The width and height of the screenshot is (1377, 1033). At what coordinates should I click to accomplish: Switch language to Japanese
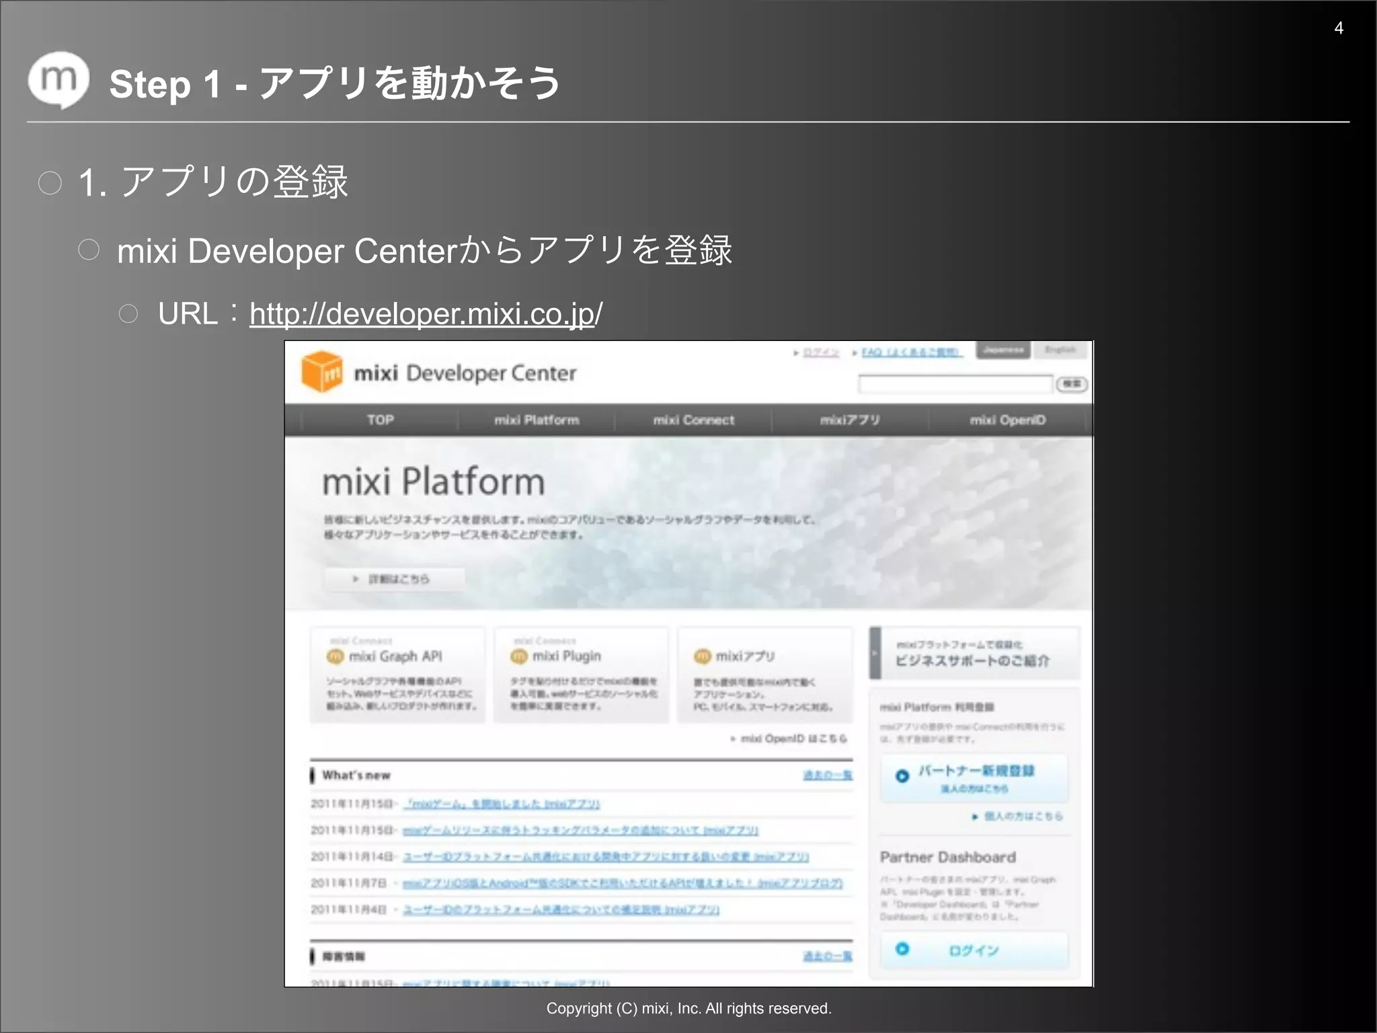click(x=1002, y=350)
